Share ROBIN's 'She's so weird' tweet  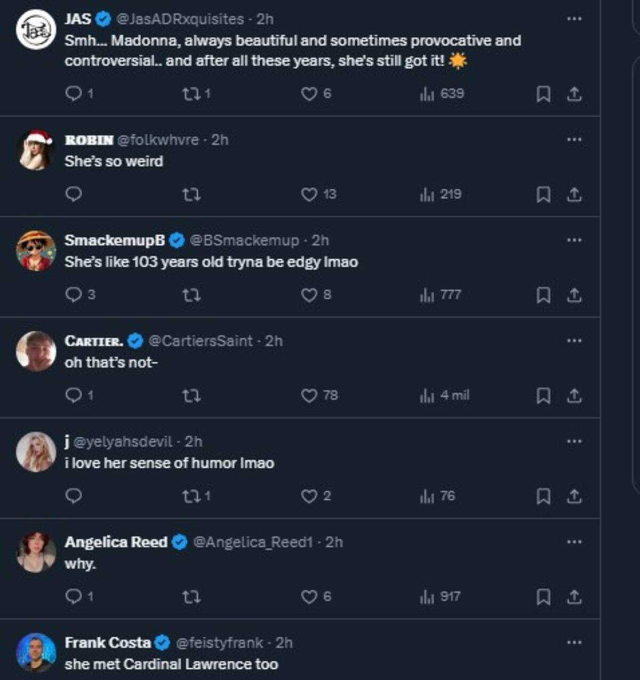tap(574, 195)
